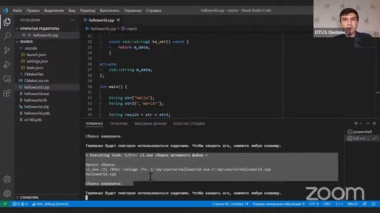The width and height of the screenshot is (380, 213).
Task: Close the terminal panel
Action: pos(375,124)
